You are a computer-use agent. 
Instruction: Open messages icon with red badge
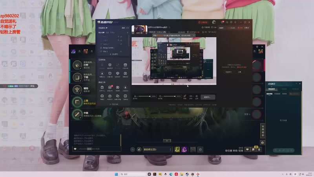[x=222, y=22]
